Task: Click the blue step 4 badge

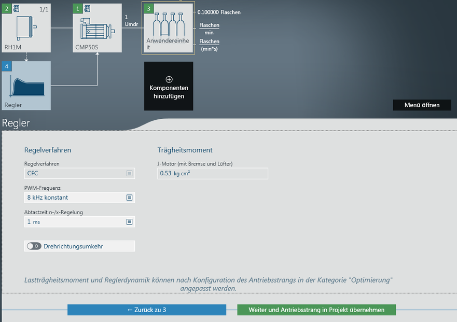Action: [6, 66]
